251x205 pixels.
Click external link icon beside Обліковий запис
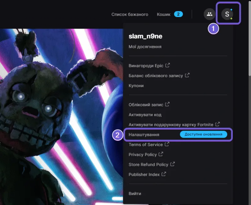[x=167, y=104]
